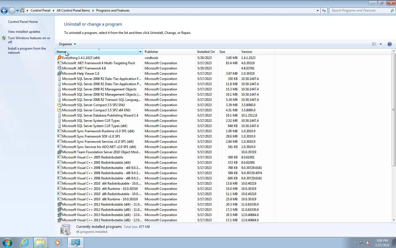Image resolution: width=396 pixels, height=248 pixels.
Task: Click Programs and Features breadcrumb
Action: click(x=113, y=10)
